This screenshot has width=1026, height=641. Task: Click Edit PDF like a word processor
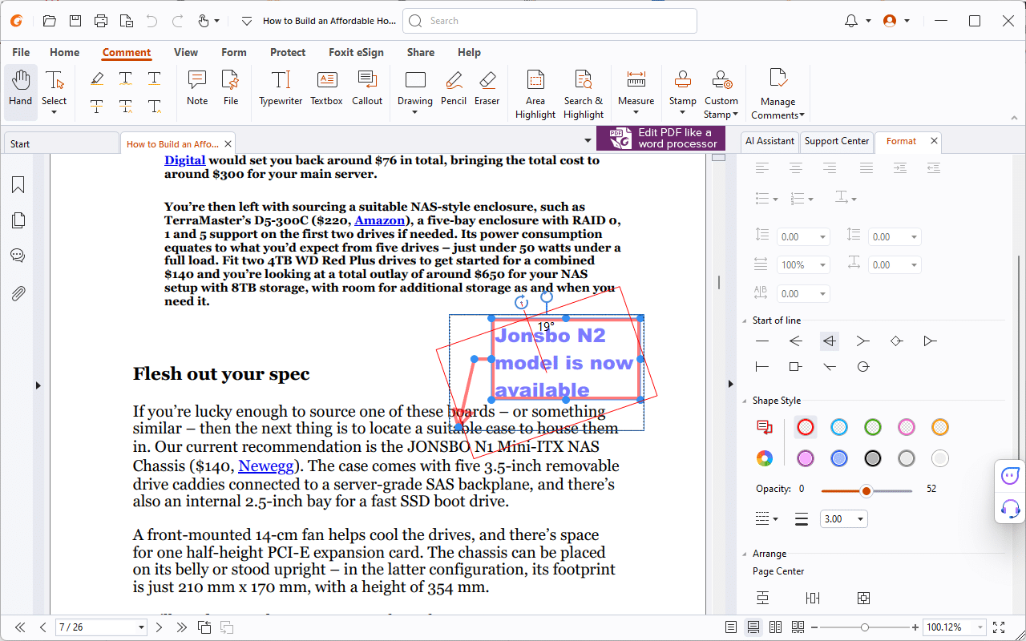(660, 138)
